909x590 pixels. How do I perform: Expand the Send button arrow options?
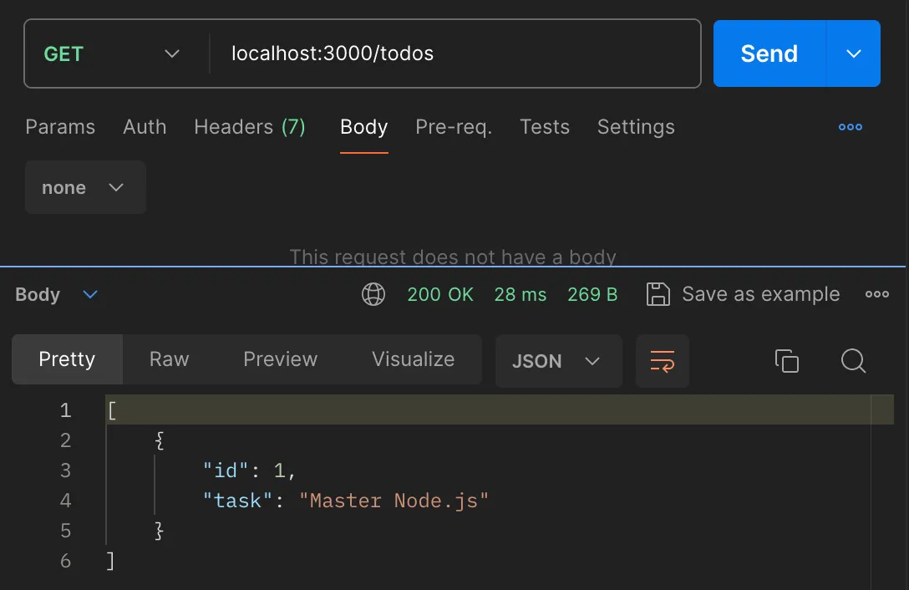pos(853,53)
